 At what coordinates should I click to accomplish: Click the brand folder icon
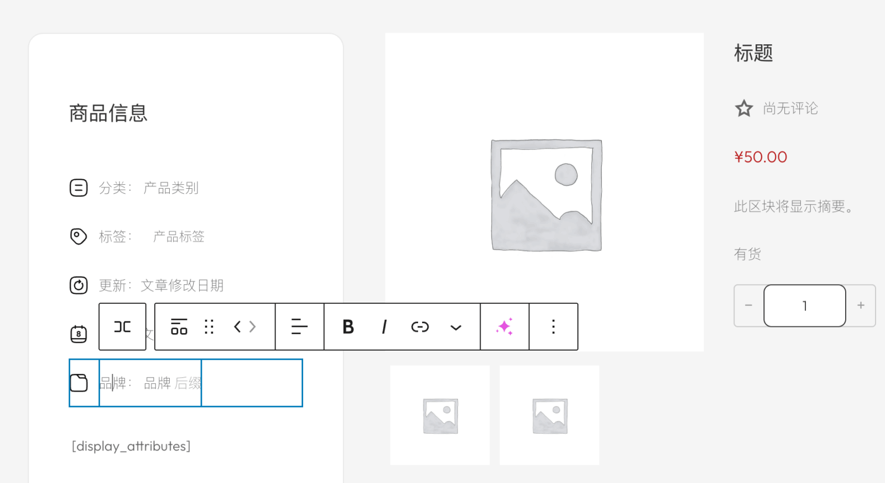coord(79,383)
